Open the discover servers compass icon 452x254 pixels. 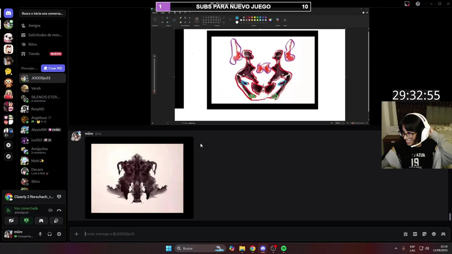coord(8,156)
